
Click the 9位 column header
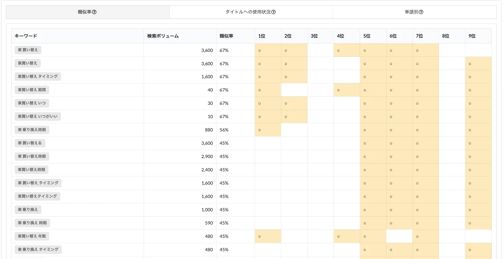472,36
